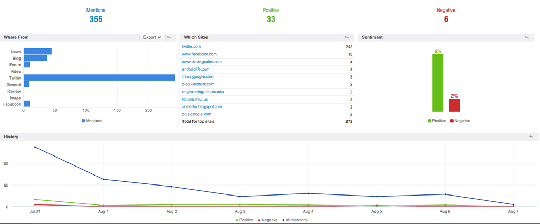Image resolution: width=540 pixels, height=224 pixels.
Task: Toggle the Positive series in History legend
Action: 245,220
